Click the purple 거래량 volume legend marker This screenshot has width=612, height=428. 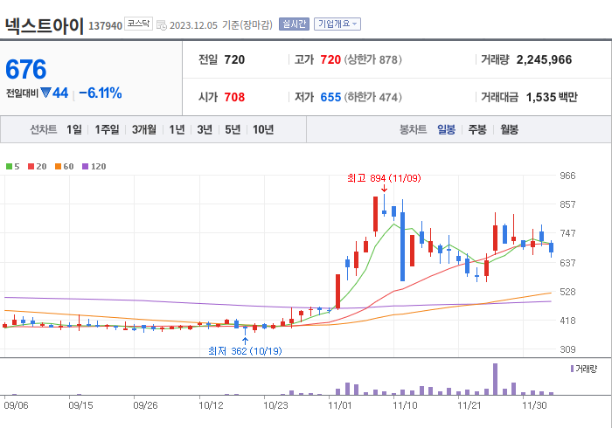(572, 369)
